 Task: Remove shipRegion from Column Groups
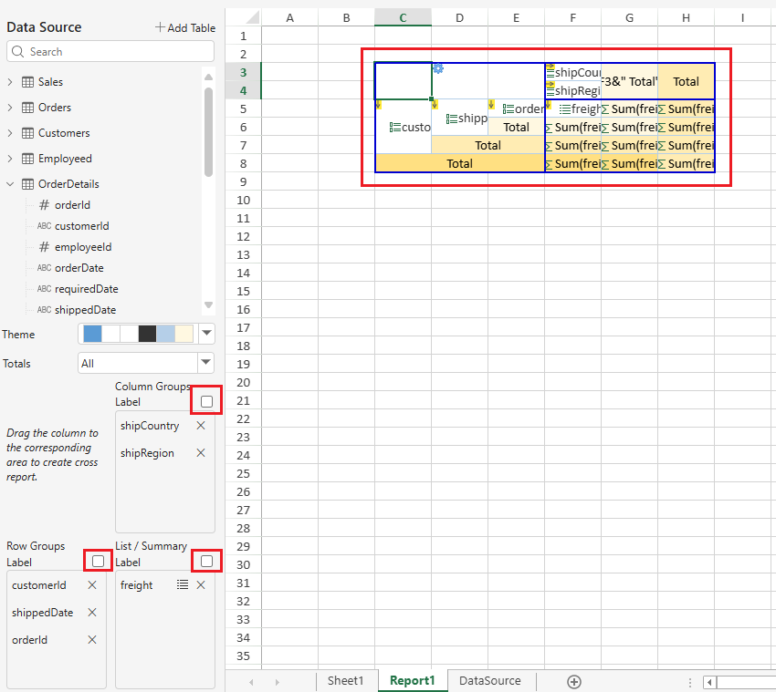[201, 453]
